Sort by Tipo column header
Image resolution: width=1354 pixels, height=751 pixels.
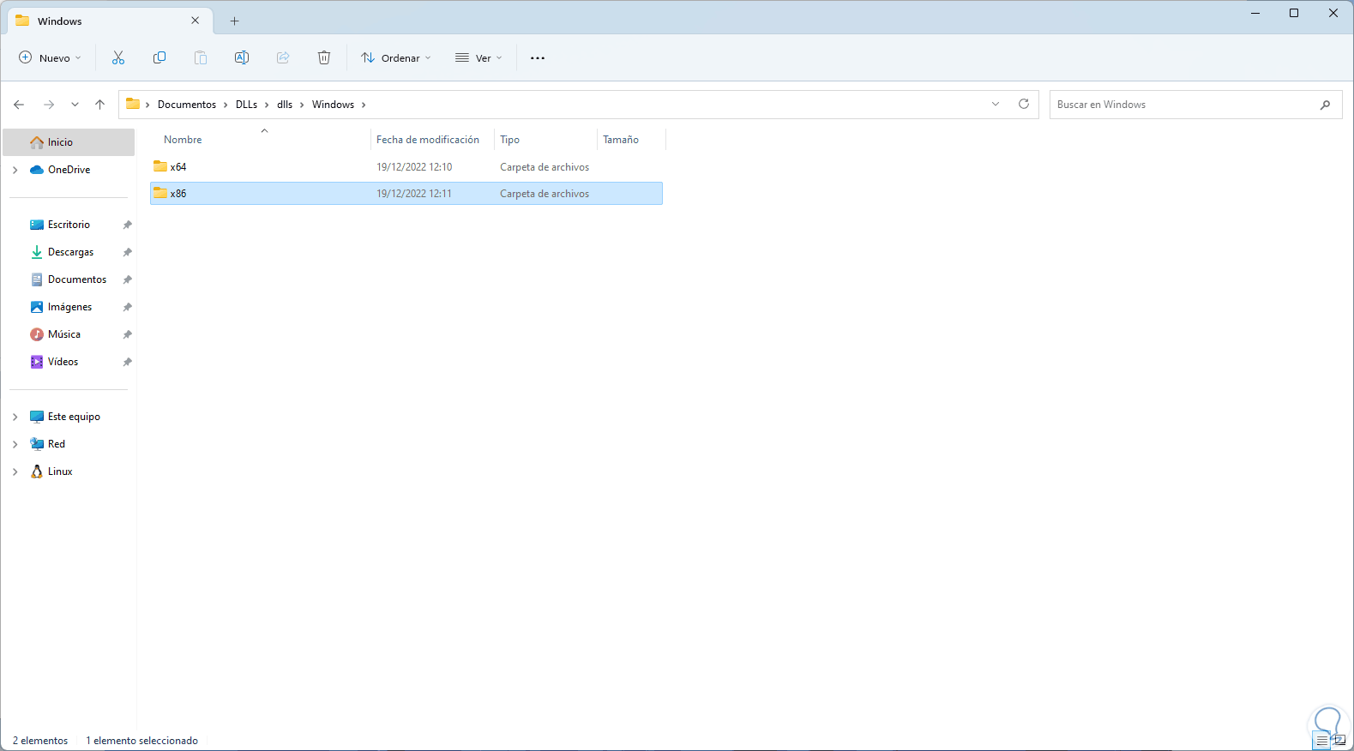pyautogui.click(x=509, y=140)
